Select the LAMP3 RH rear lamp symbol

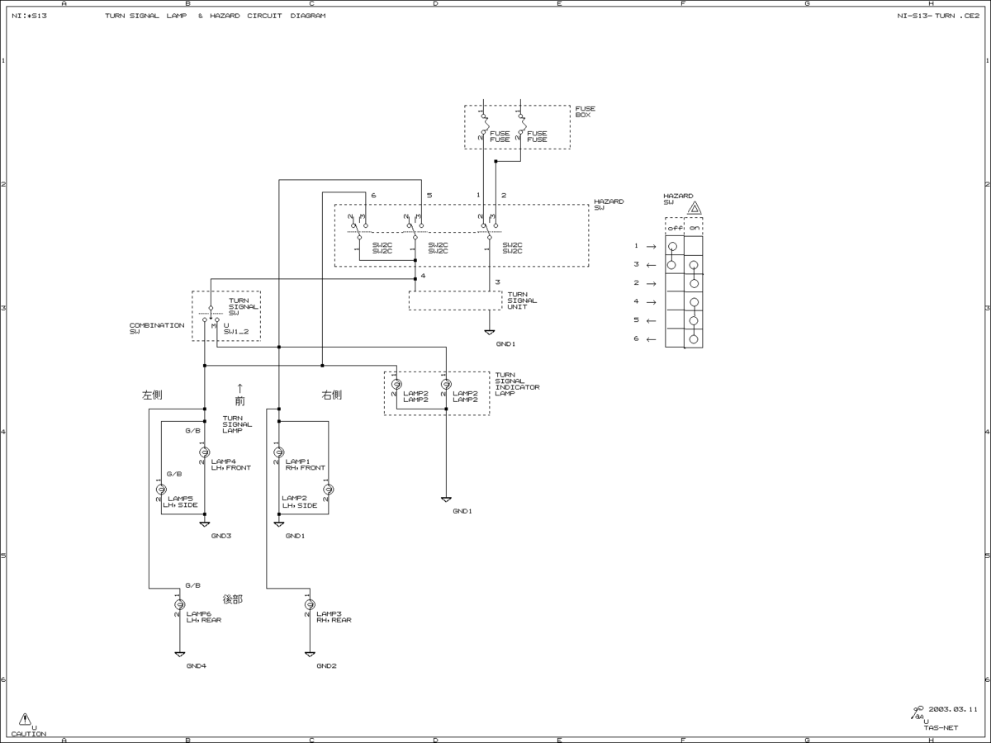(x=310, y=605)
